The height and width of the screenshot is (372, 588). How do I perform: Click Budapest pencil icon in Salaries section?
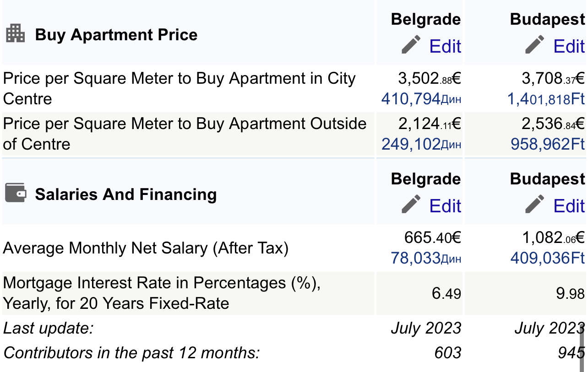pyautogui.click(x=534, y=204)
